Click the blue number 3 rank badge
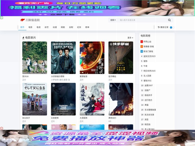Image resolution: width=195 pixels, height=146 pixels. (x=142, y=51)
